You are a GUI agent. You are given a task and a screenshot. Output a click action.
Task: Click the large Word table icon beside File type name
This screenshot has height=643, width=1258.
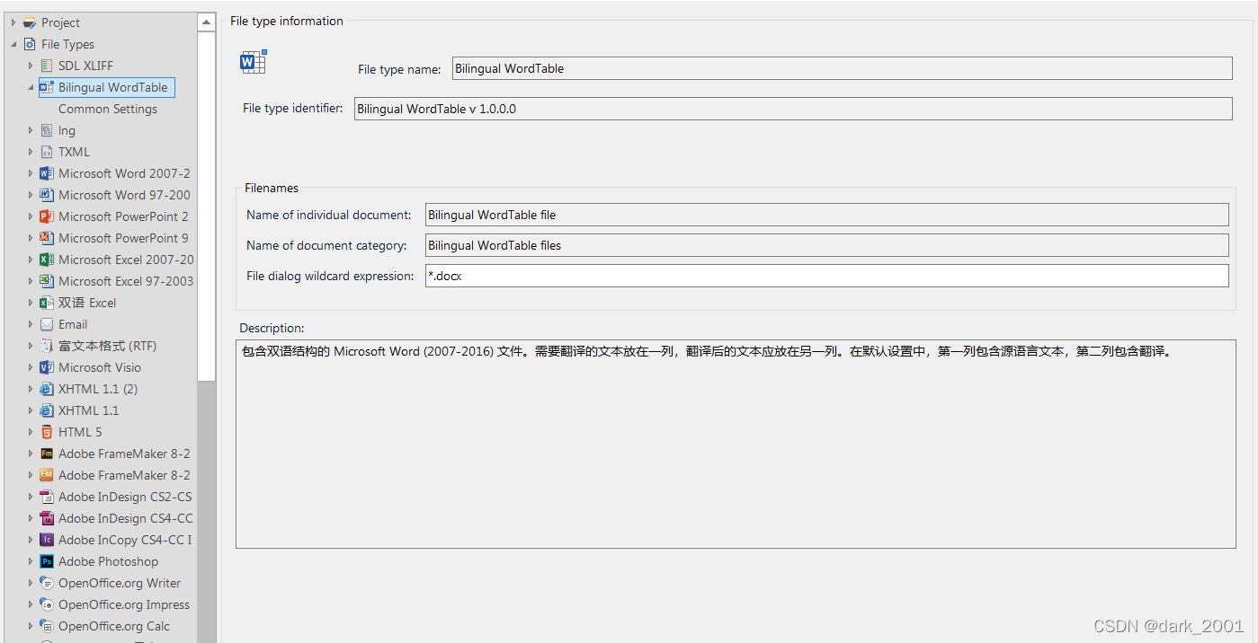click(253, 62)
